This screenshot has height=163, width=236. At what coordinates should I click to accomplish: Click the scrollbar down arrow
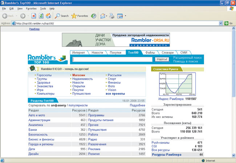point(233,155)
